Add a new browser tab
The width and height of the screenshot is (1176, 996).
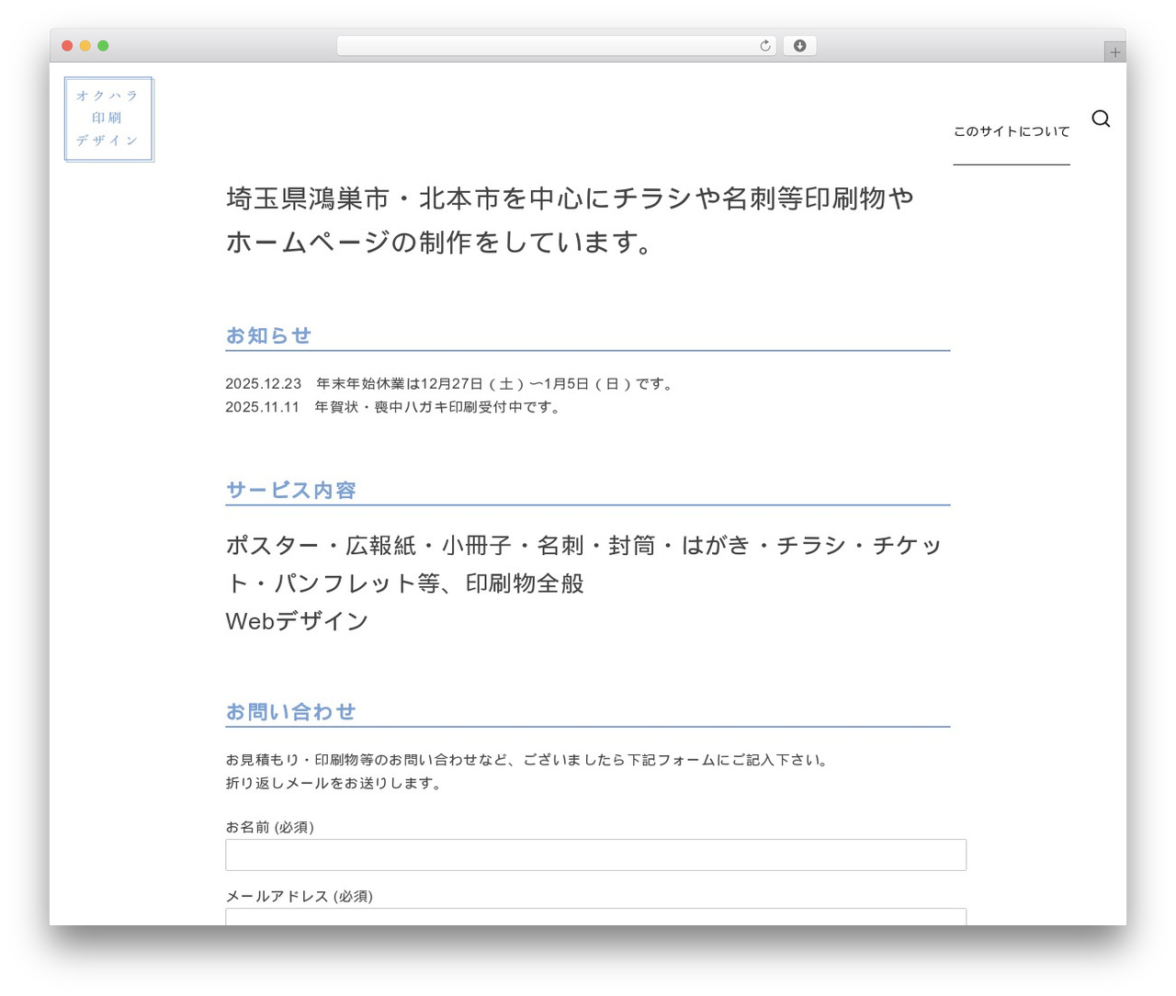coord(1114,52)
